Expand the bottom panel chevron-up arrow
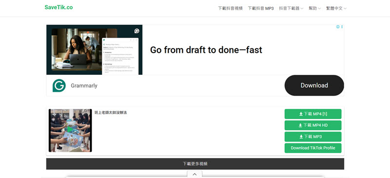This screenshot has width=390, height=178. (195, 174)
